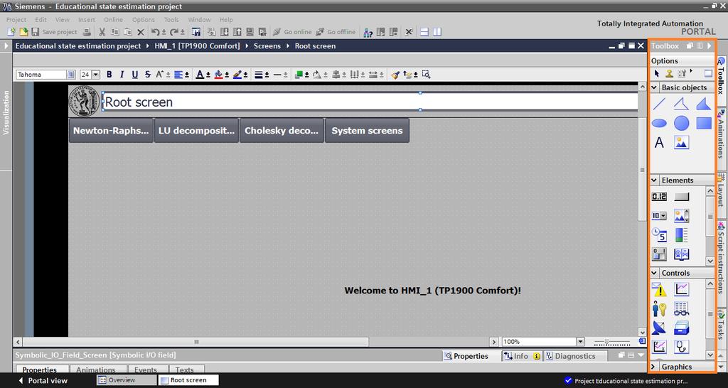Toggle the stamp mode in Toolbox options

click(669, 73)
